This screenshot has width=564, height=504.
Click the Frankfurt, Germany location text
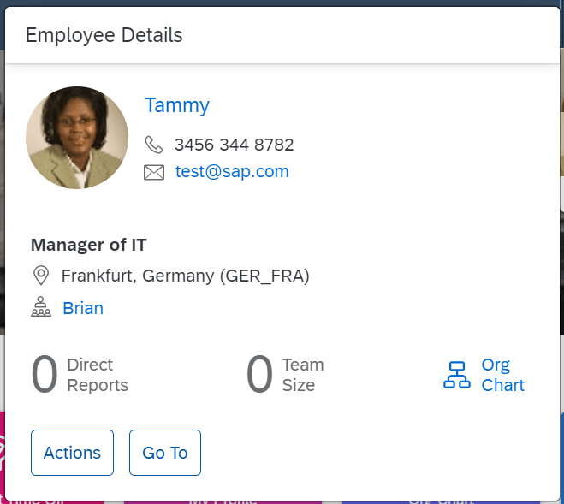tap(185, 276)
